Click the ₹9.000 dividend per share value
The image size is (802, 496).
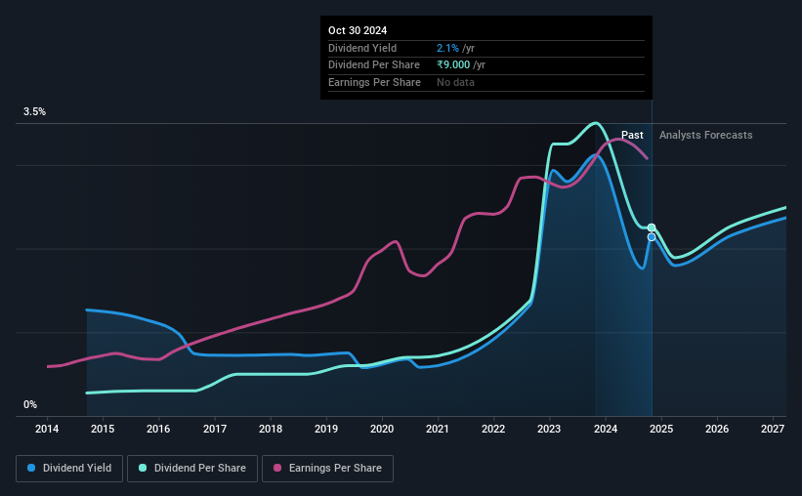[x=453, y=65]
